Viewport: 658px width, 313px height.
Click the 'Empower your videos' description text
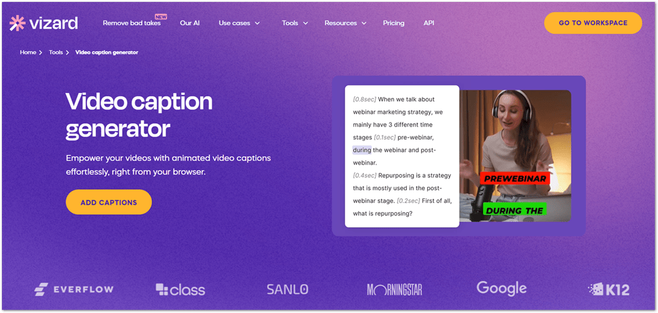click(168, 165)
